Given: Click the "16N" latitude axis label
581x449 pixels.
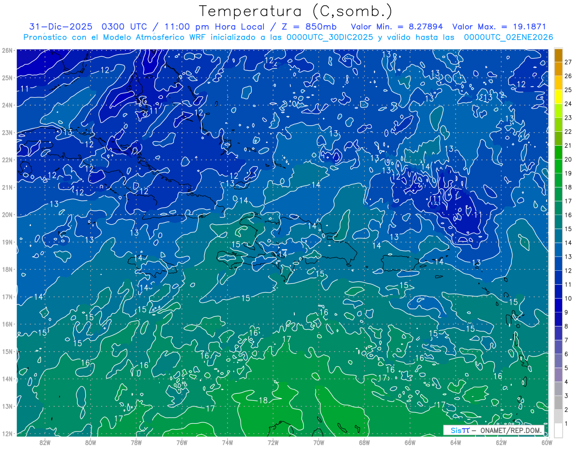Looking at the screenshot, I should click(x=7, y=324).
